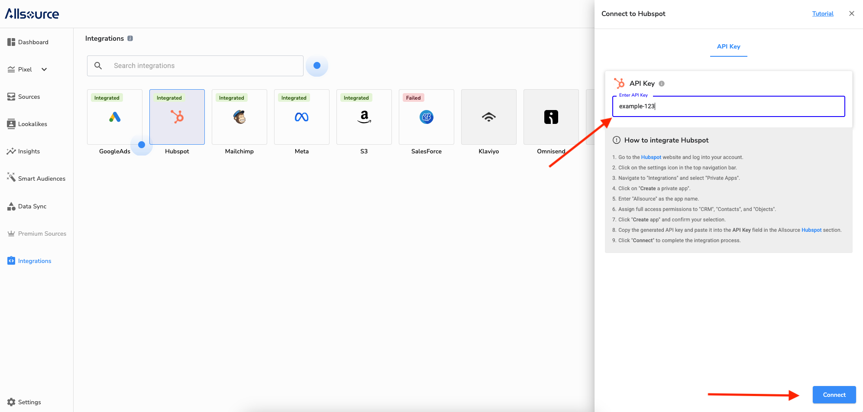Click the Settings label in sidebar
The width and height of the screenshot is (863, 412).
29,402
